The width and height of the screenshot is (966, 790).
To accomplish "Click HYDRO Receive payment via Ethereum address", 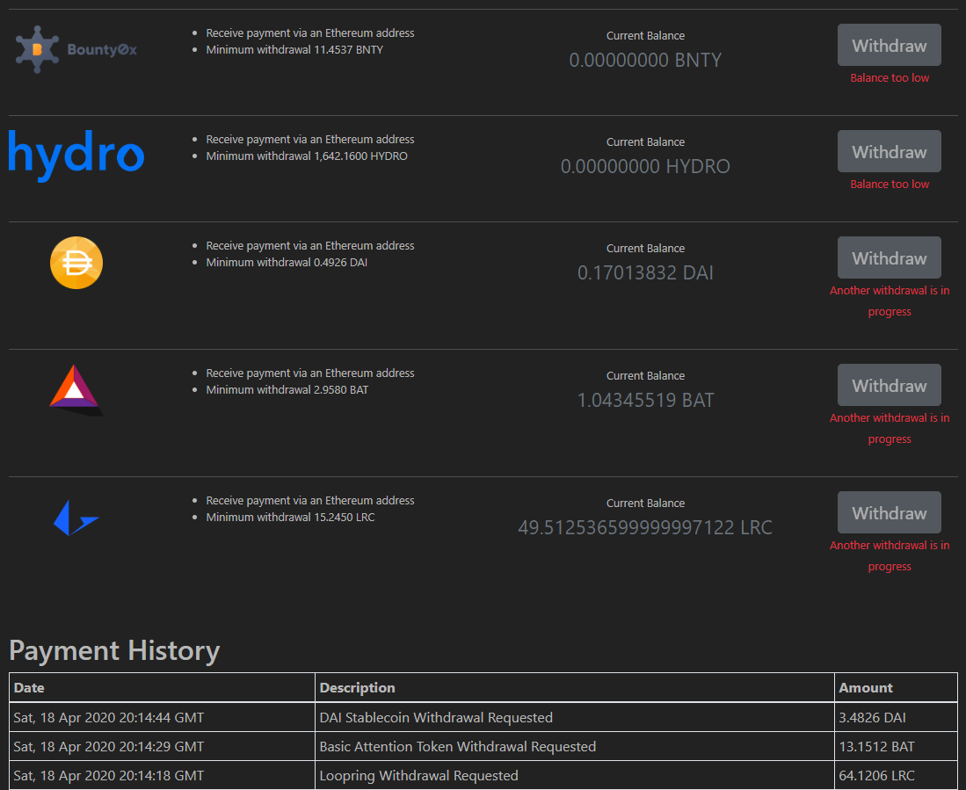I will point(310,140).
